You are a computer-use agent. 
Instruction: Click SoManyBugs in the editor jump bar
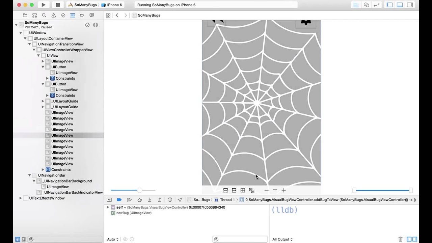point(146,15)
